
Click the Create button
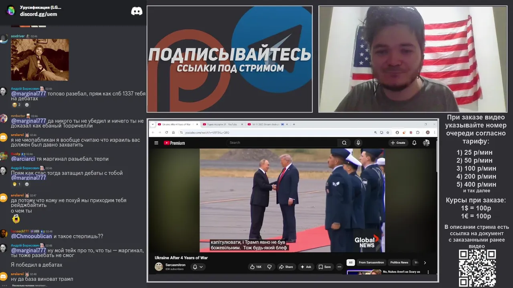tap(398, 143)
